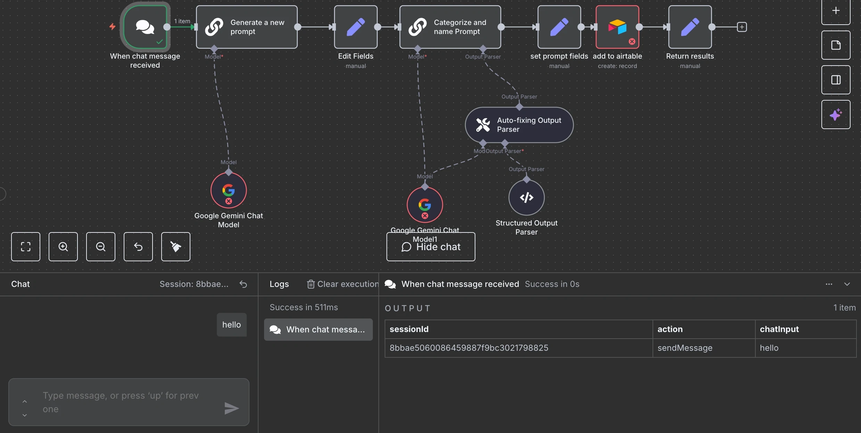
Task: Click the tidy up nodes broom icon
Action: (176, 247)
